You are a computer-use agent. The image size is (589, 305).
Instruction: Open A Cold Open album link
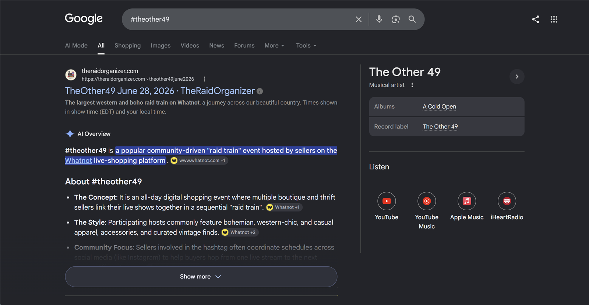tap(439, 107)
